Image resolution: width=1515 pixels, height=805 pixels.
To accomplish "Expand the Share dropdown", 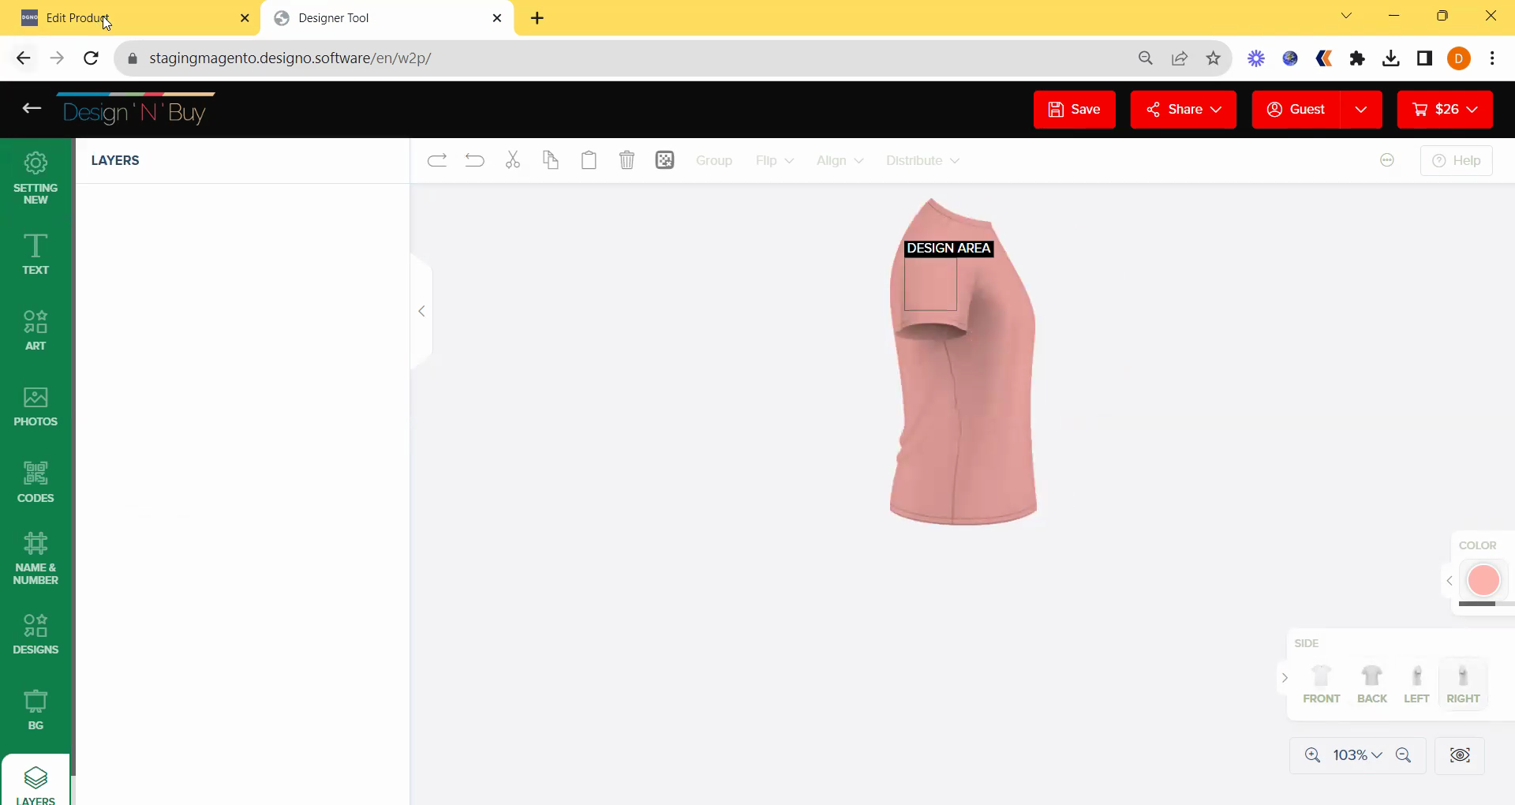I will [1183, 110].
